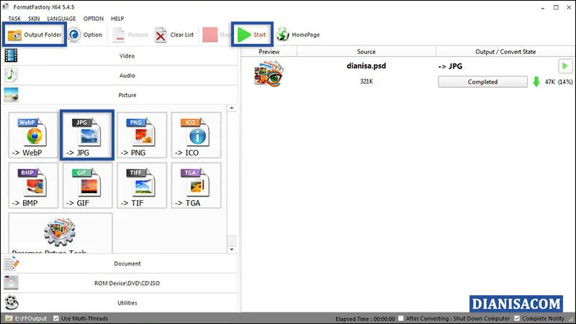This screenshot has width=576, height=324.
Task: Minimize the FormatFactory window
Action: (543, 7)
